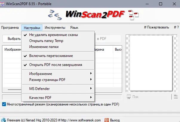The width and height of the screenshot is (180, 122).
Task: Close the WinScan2PDF window
Action: pos(174,4)
